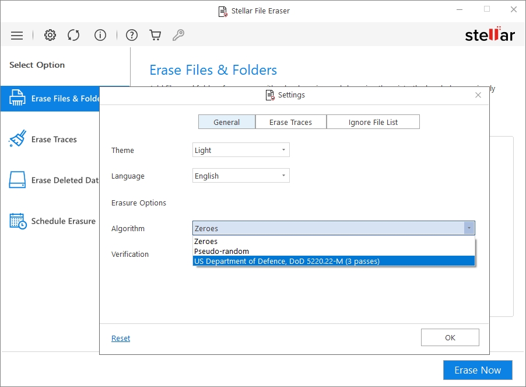Select the Erase Traces brush icon
Screen dimensions: 526x387
tap(17, 140)
